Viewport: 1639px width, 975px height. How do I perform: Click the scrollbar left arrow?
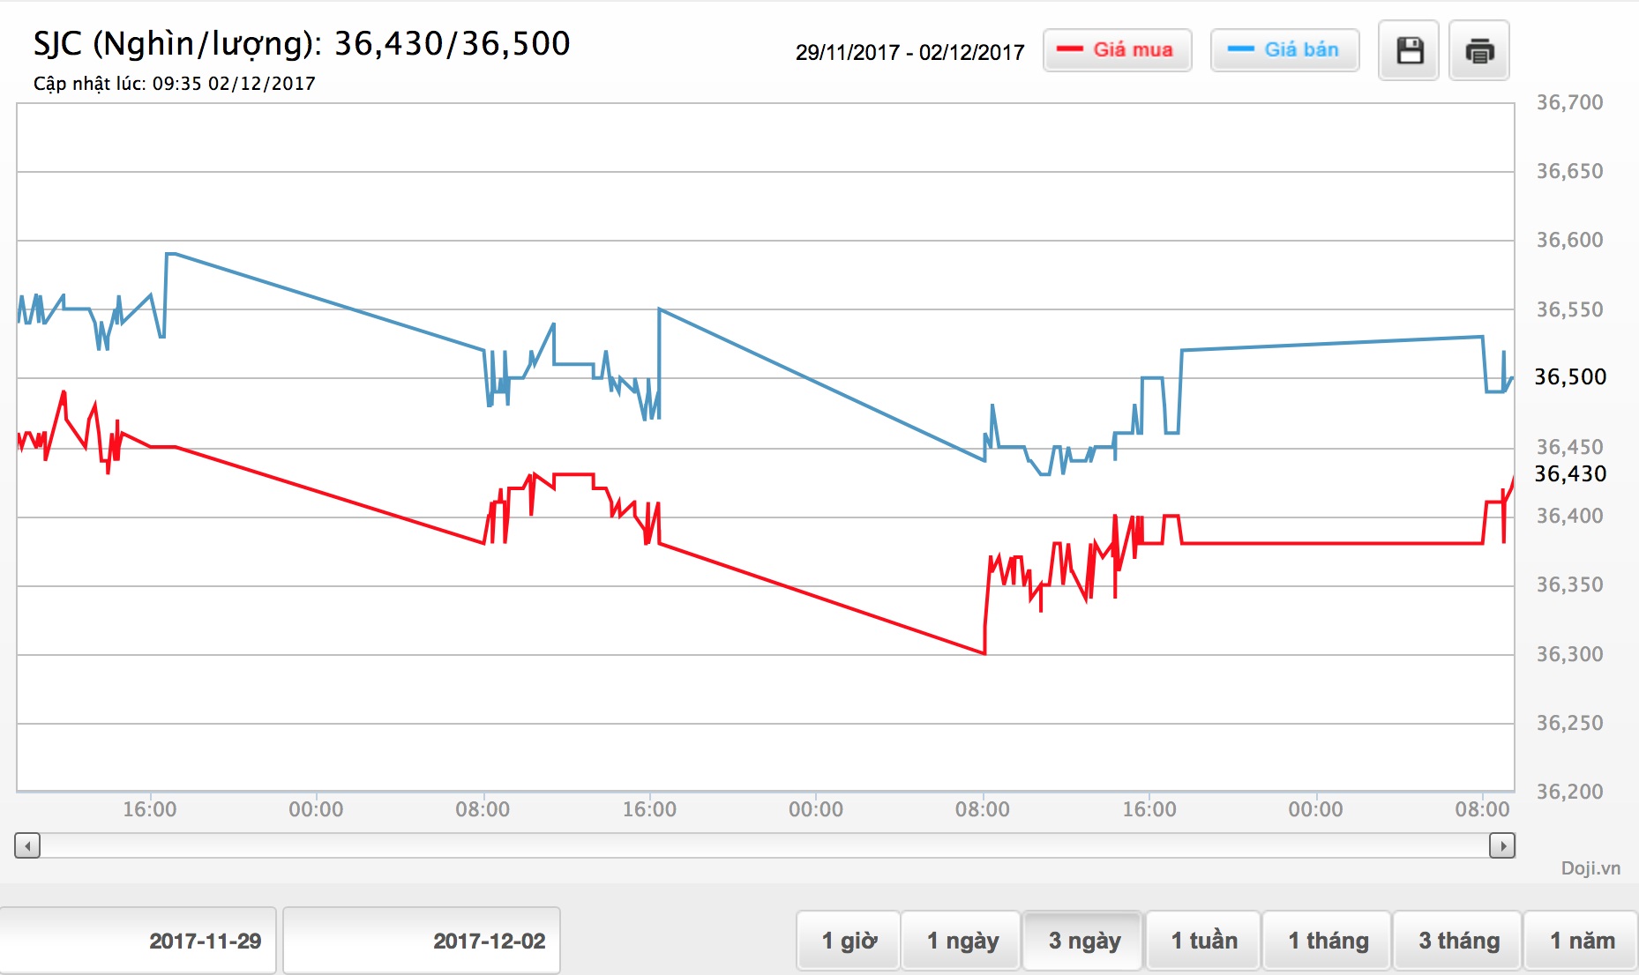(27, 845)
